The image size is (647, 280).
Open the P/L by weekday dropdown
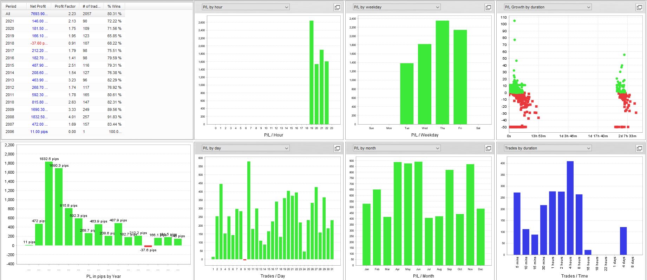click(397, 7)
